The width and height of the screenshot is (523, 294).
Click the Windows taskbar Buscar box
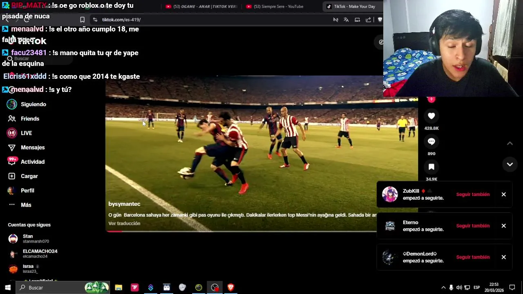pyautogui.click(x=63, y=287)
